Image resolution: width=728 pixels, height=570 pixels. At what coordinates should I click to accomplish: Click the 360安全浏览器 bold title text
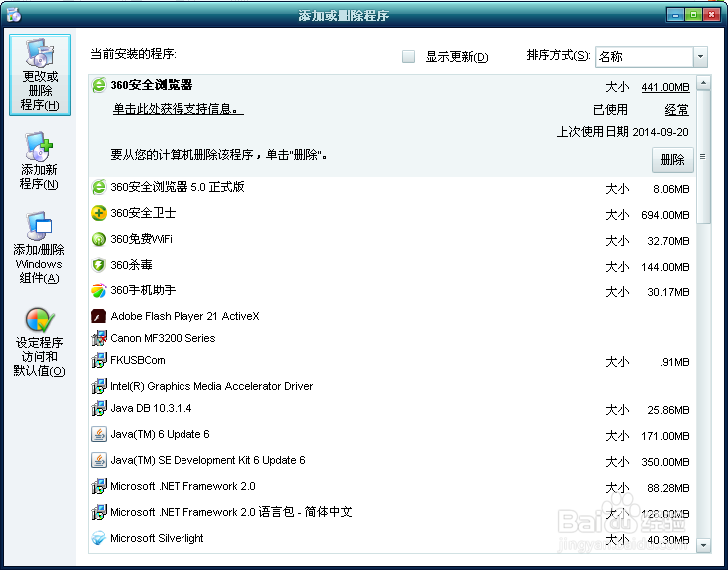pyautogui.click(x=152, y=85)
